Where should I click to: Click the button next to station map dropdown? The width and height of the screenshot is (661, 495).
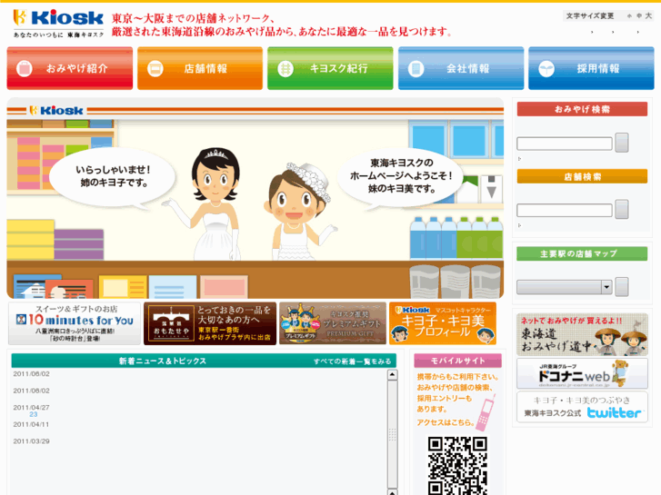coord(622,286)
